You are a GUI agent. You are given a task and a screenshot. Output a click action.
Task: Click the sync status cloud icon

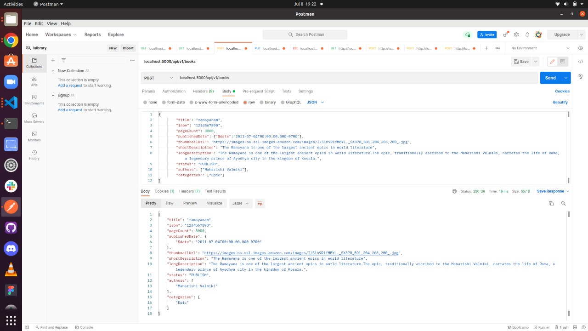click(x=467, y=34)
